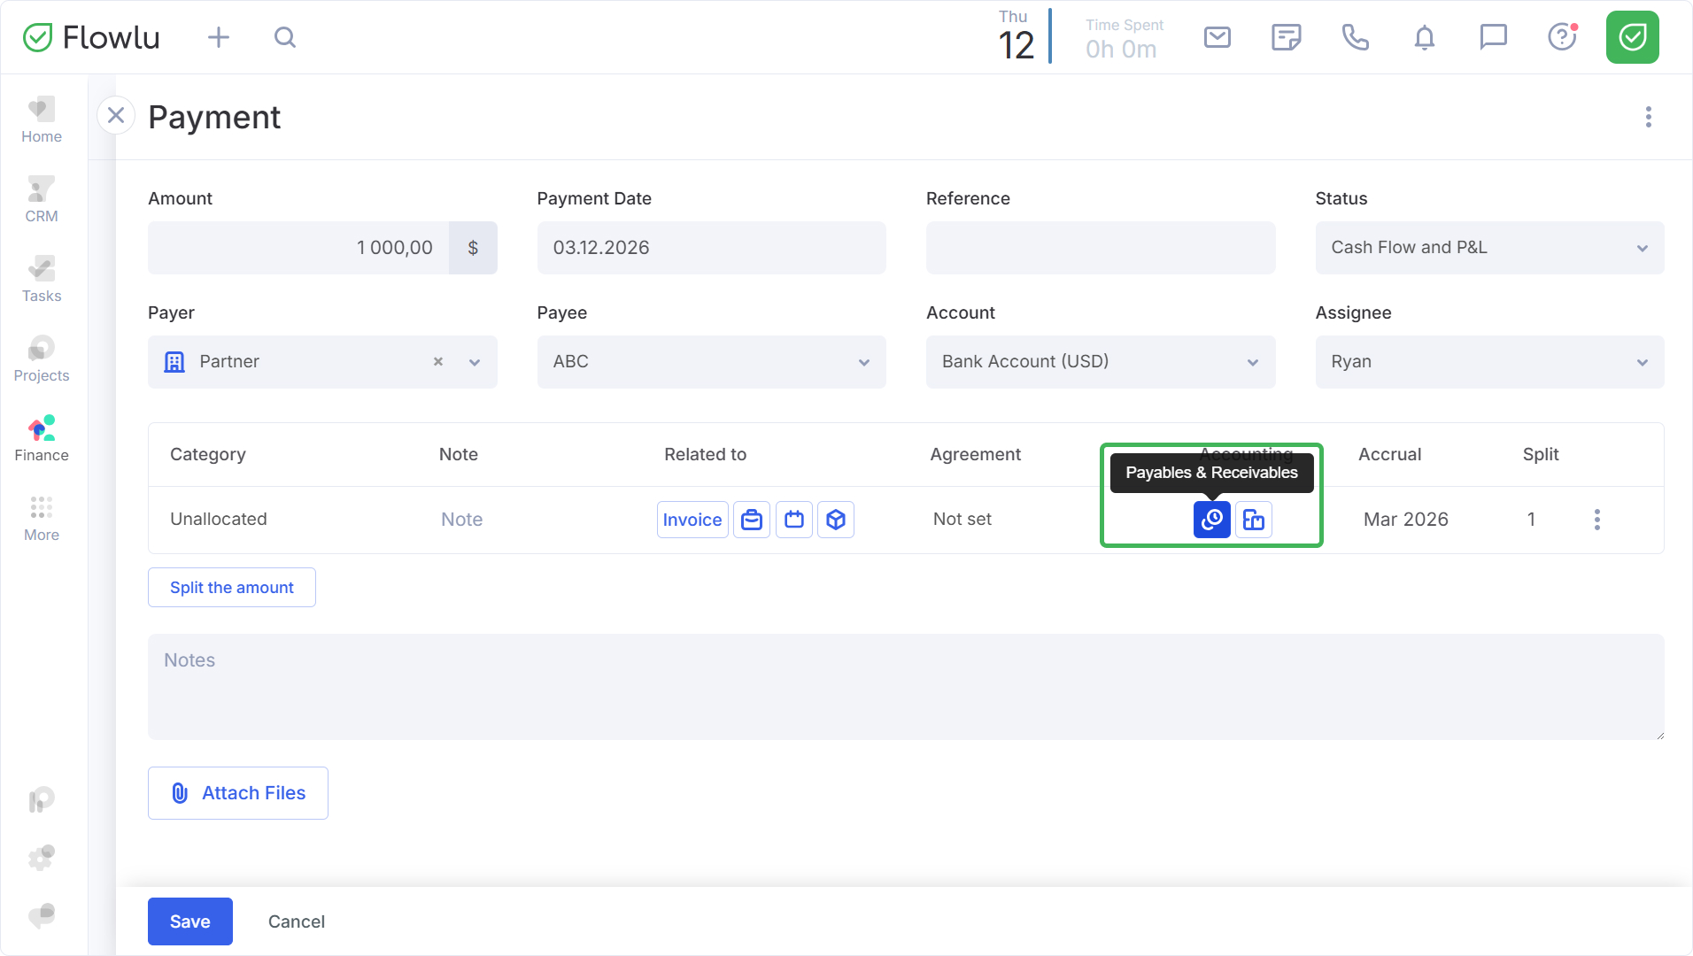Open the Assignee Ryan dropdown
The height and width of the screenshot is (956, 1693).
coord(1489,362)
